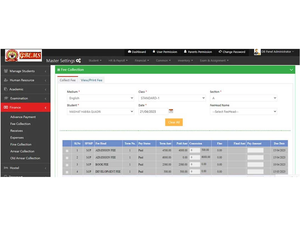This screenshot has width=300, height=225.
Task: Open the calendar icon beside Date field
Action: click(171, 111)
